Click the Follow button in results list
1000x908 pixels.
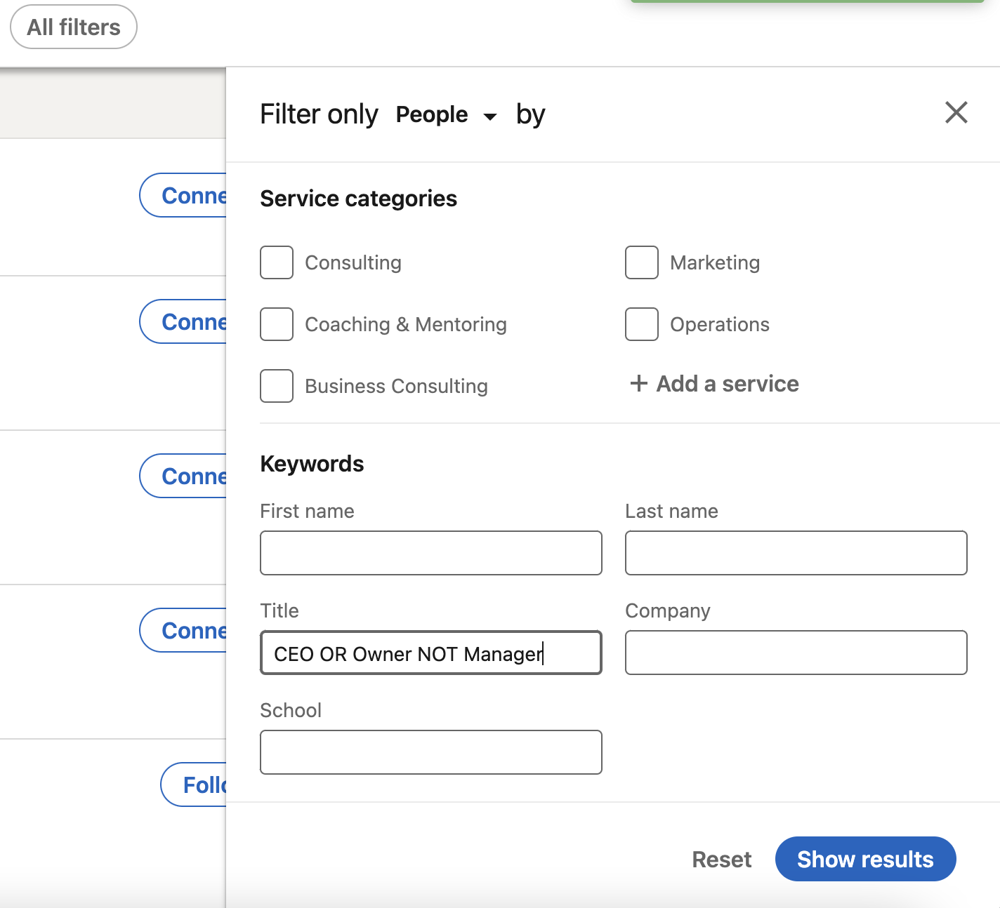click(x=194, y=785)
